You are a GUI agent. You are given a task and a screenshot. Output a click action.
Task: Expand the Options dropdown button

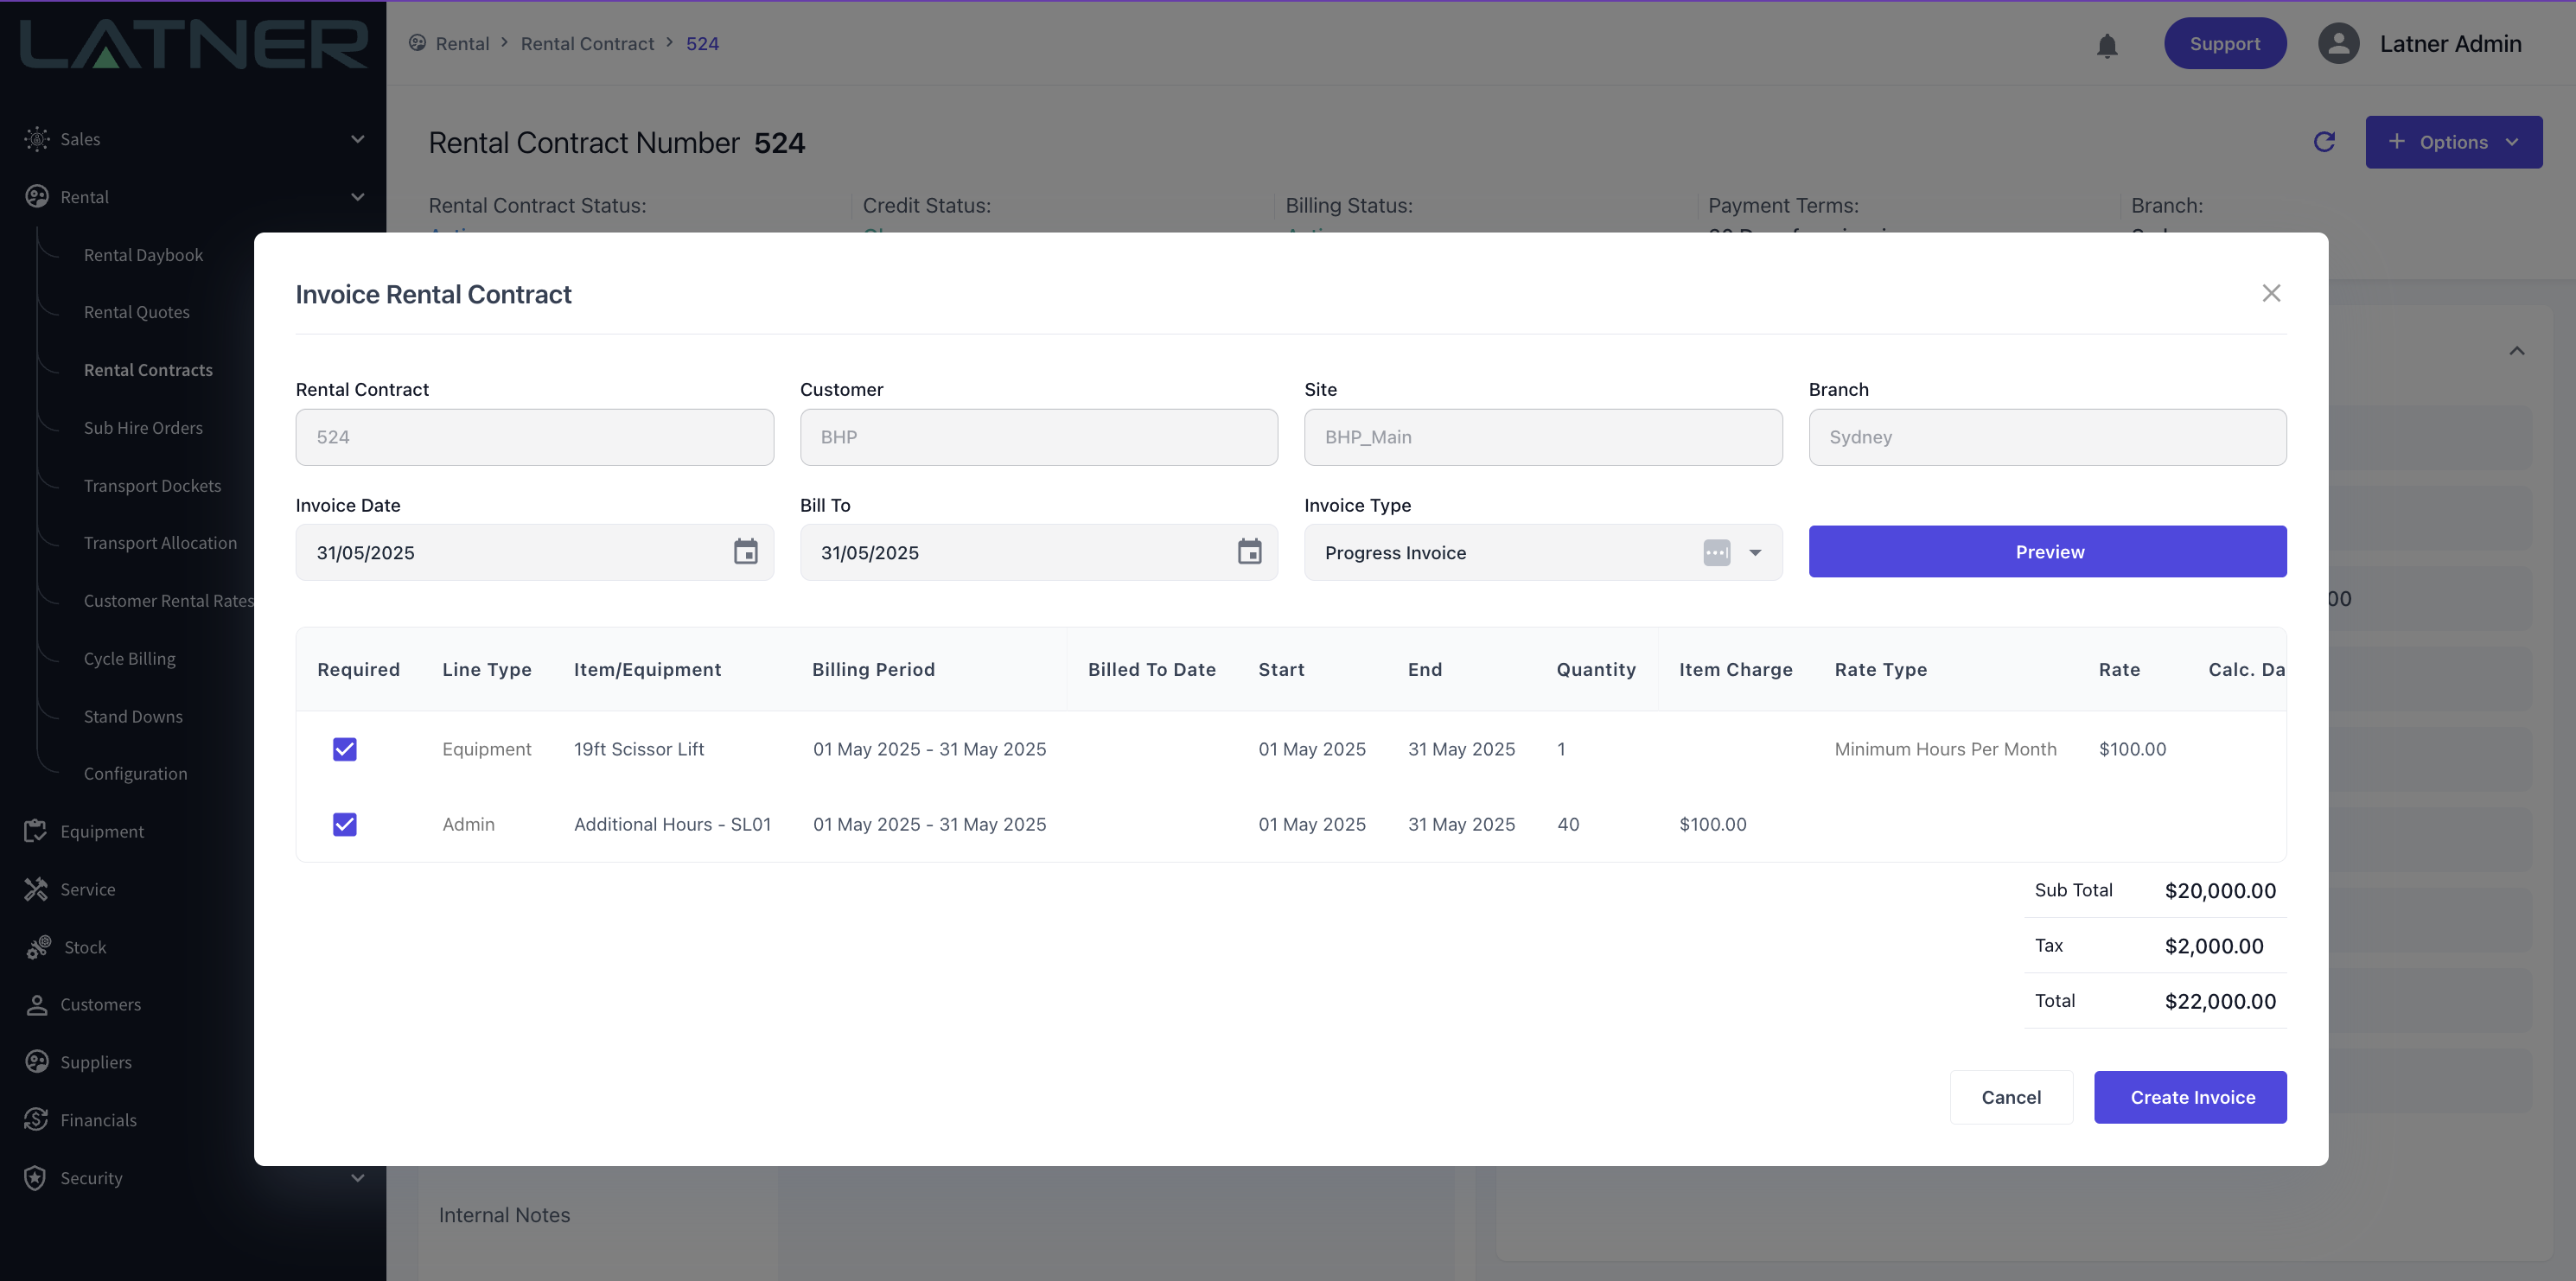pos(2453,142)
